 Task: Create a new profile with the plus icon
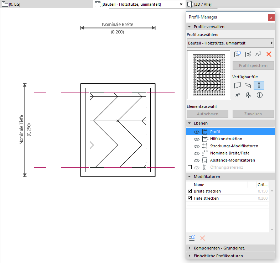[238, 54]
